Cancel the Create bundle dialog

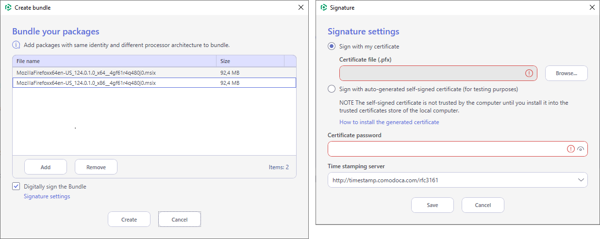pos(180,220)
